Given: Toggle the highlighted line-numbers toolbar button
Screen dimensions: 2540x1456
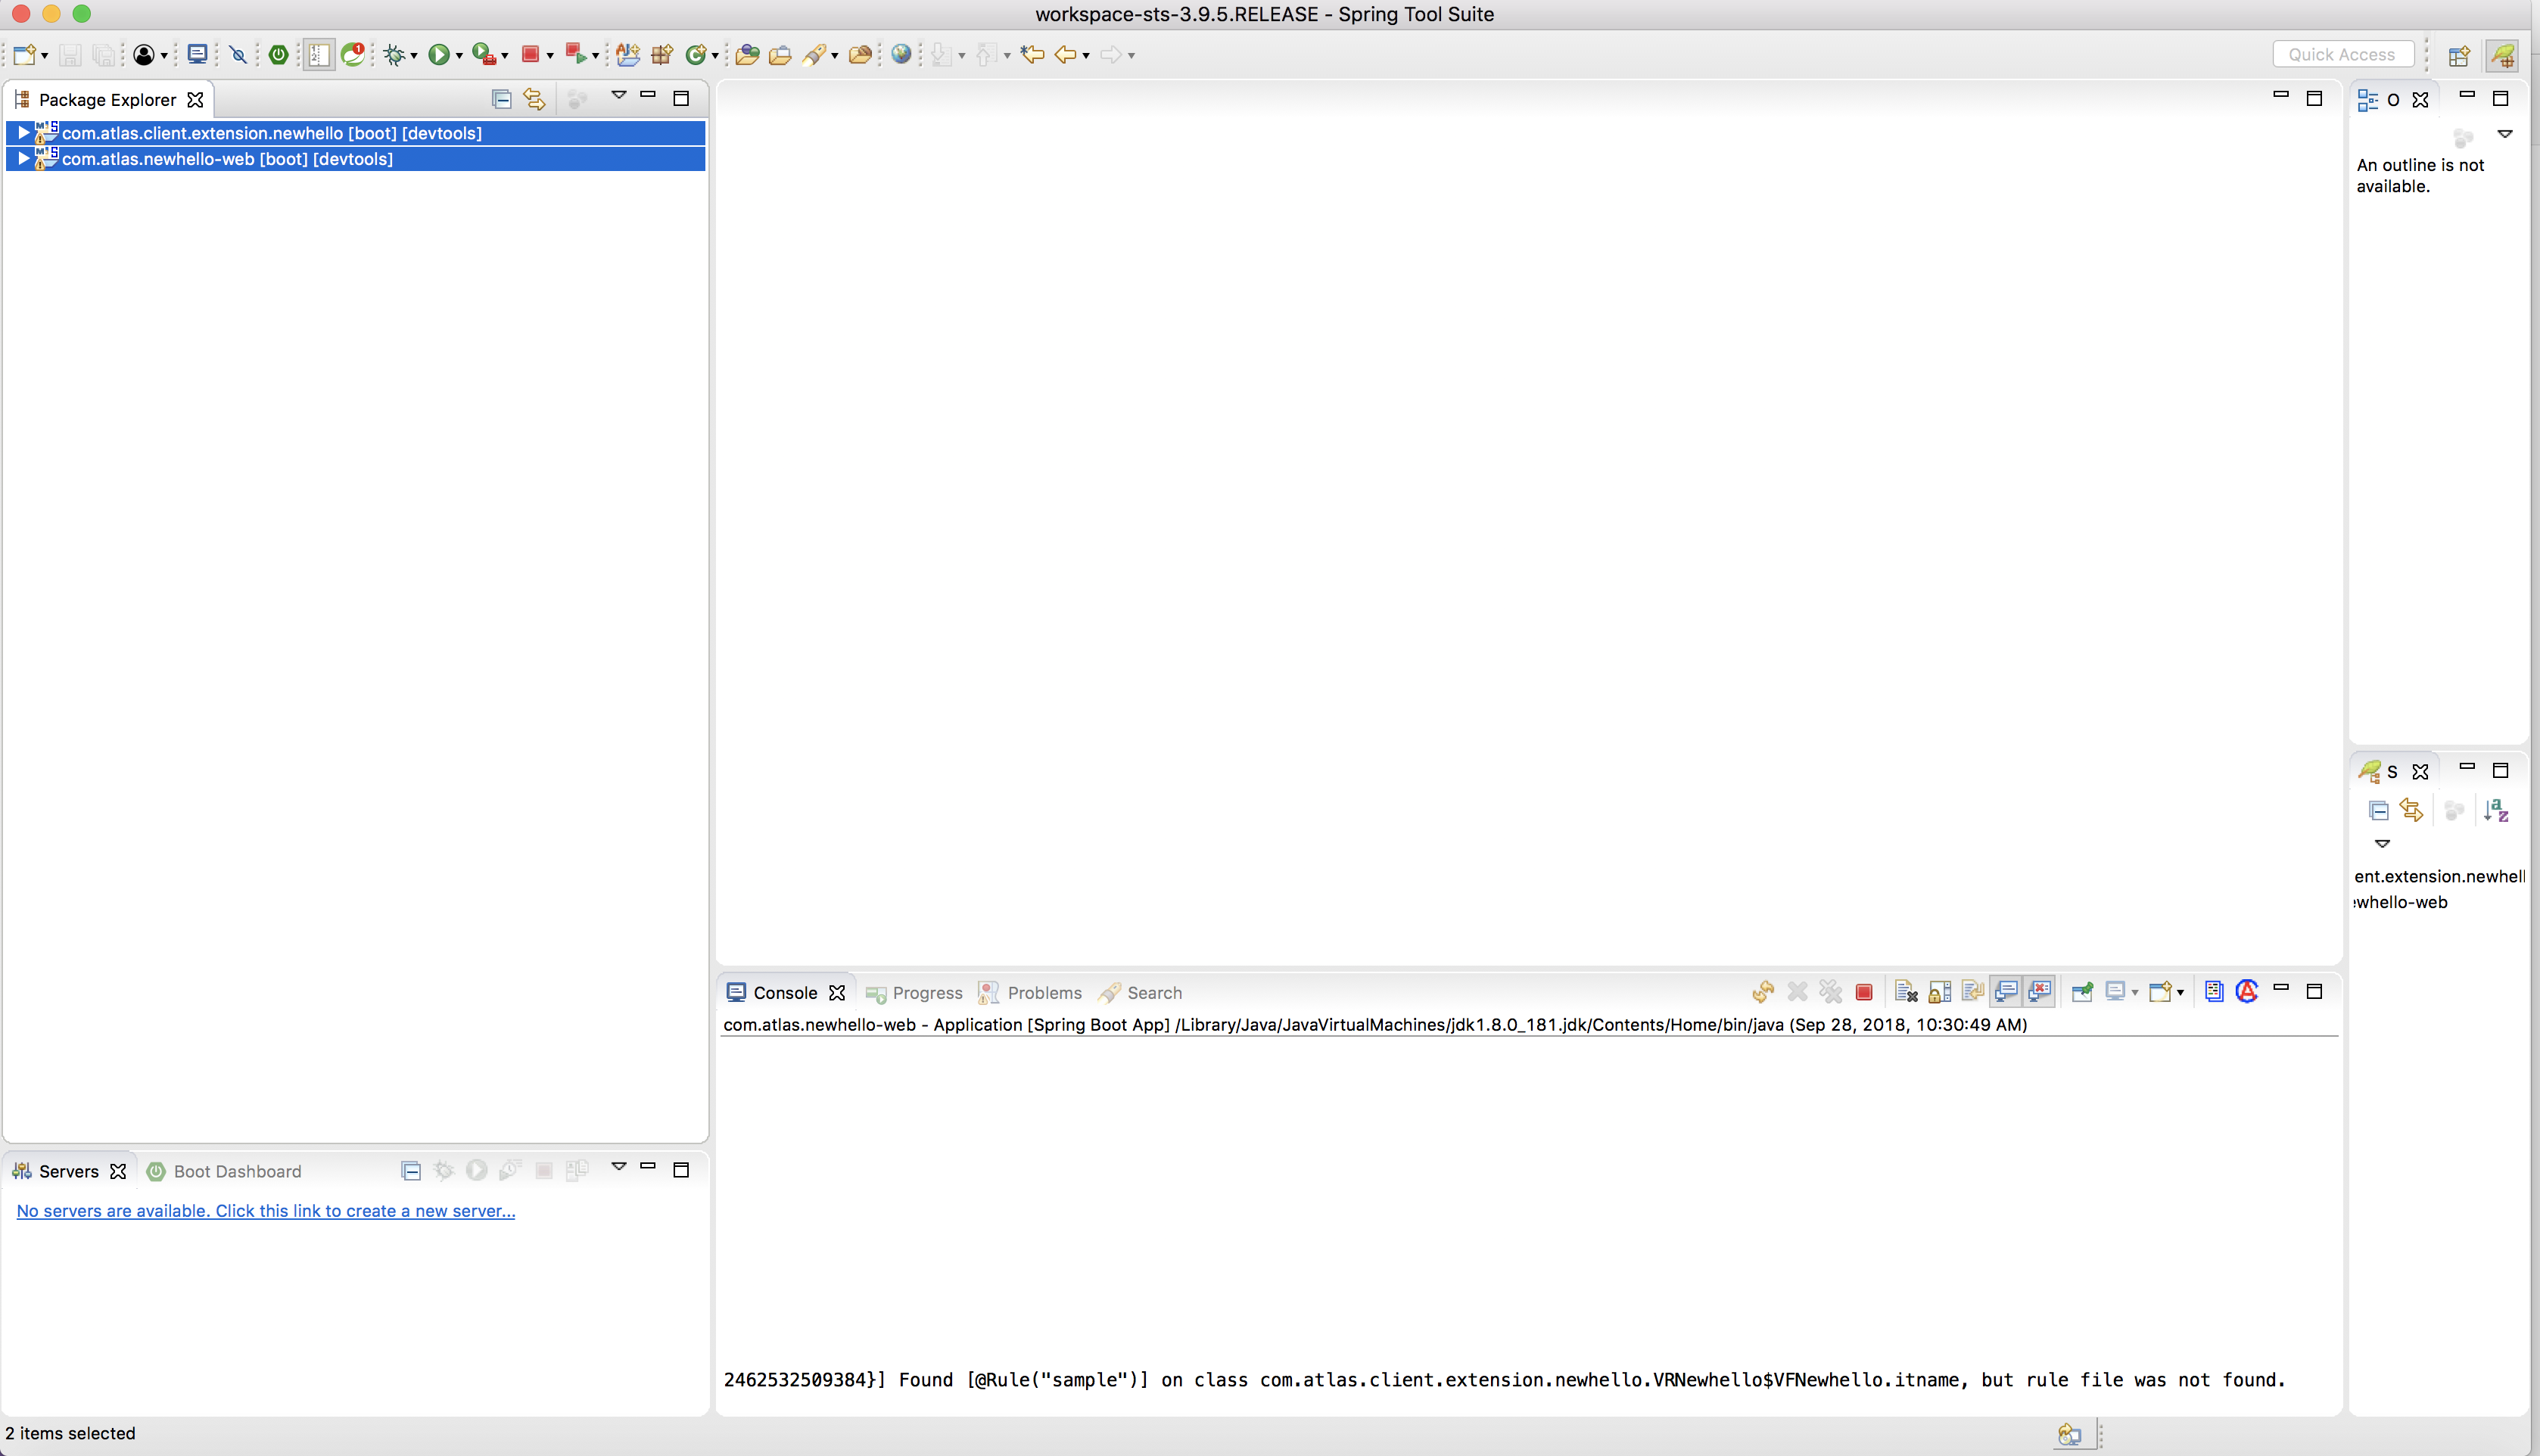Looking at the screenshot, I should (x=319, y=55).
